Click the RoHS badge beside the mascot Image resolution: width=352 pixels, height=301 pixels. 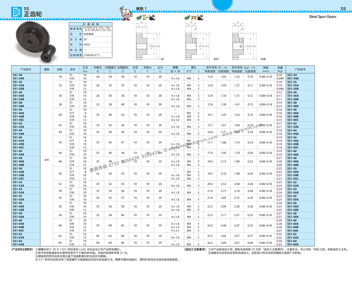coord(138,17)
